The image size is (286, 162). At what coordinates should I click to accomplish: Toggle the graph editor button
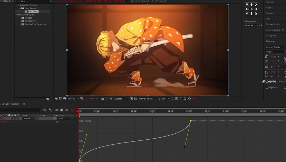(73, 110)
